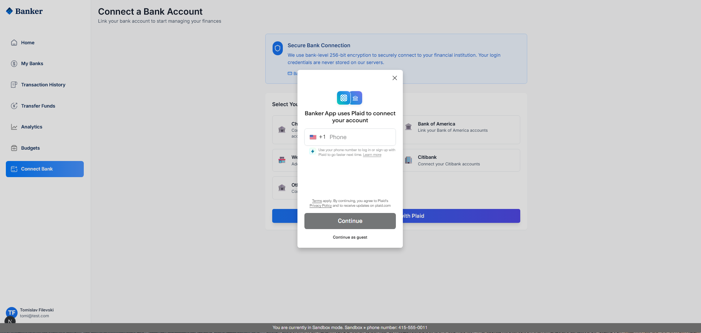The width and height of the screenshot is (701, 333).
Task: Open Plaid's Privacy Policy link
Action: click(320, 206)
